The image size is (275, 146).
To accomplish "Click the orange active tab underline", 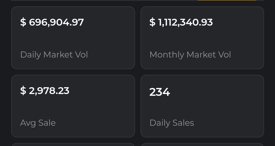I will (x=227, y=0).
